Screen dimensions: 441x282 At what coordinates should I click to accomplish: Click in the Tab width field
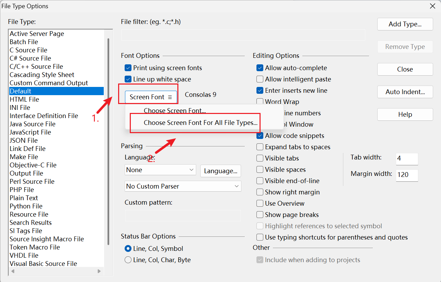(406, 158)
